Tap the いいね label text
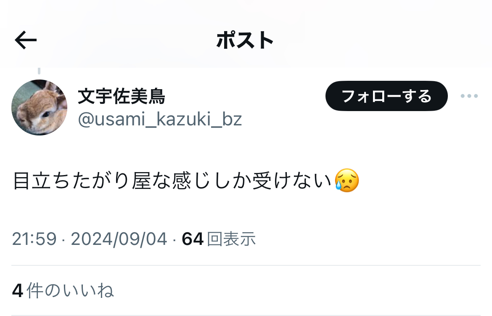The width and height of the screenshot is (492, 316). 88,291
